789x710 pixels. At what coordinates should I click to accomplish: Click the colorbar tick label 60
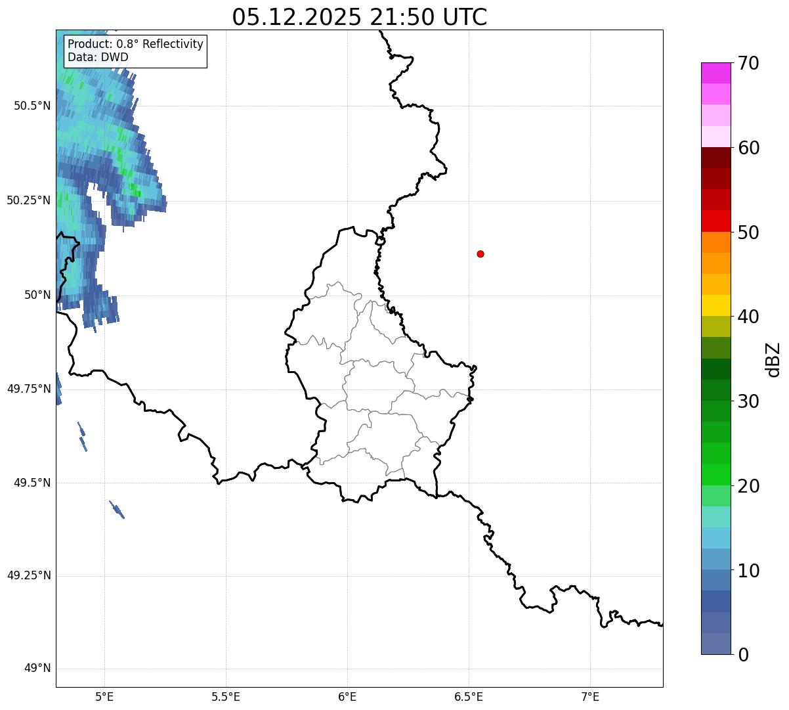pyautogui.click(x=748, y=148)
